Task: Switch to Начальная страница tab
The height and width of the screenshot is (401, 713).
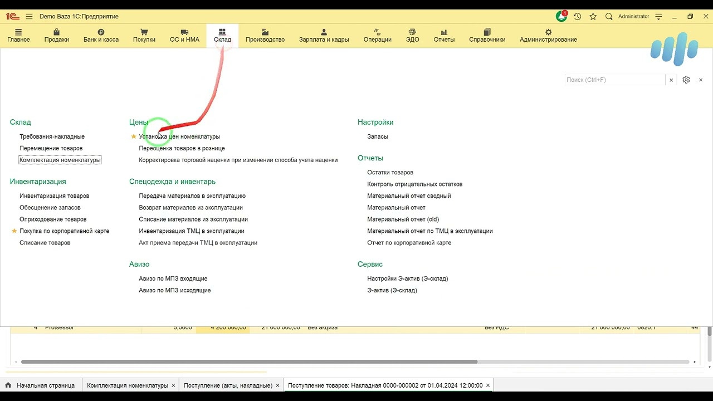Action: tap(40, 385)
